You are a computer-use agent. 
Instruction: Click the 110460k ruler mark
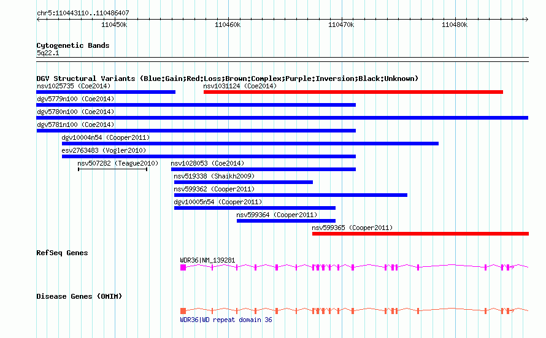[x=228, y=25]
